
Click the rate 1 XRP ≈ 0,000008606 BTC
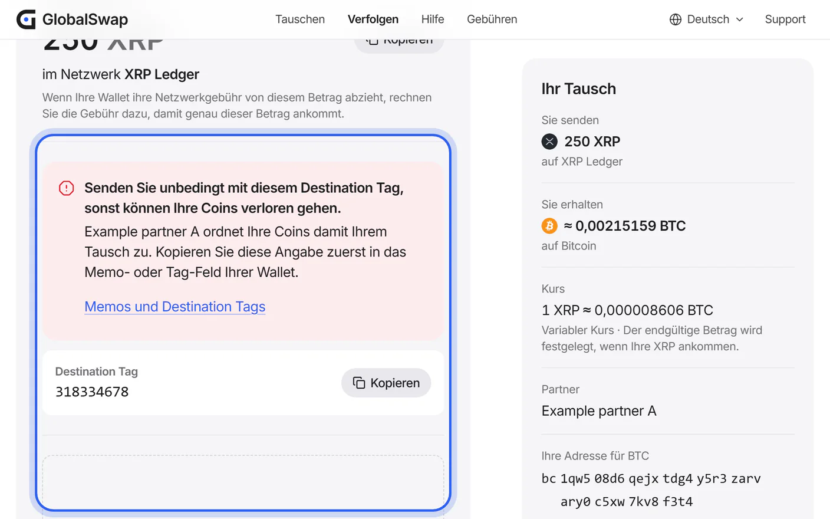627,310
